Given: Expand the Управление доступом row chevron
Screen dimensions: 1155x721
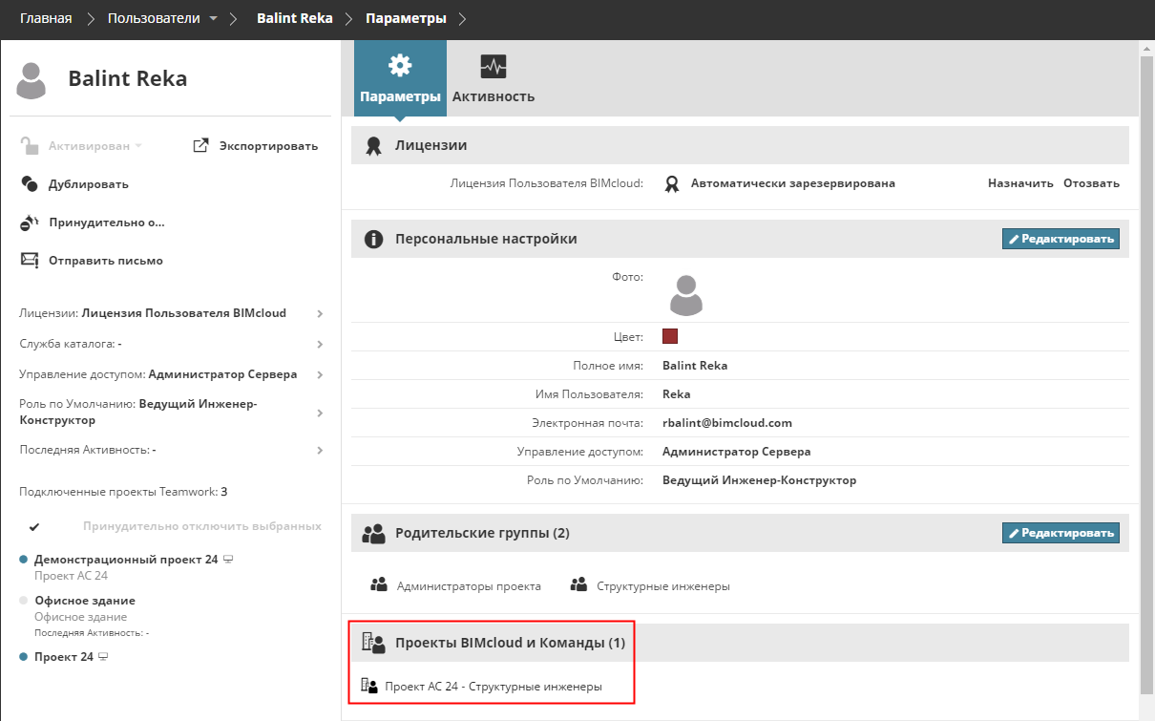Looking at the screenshot, I should coord(320,375).
